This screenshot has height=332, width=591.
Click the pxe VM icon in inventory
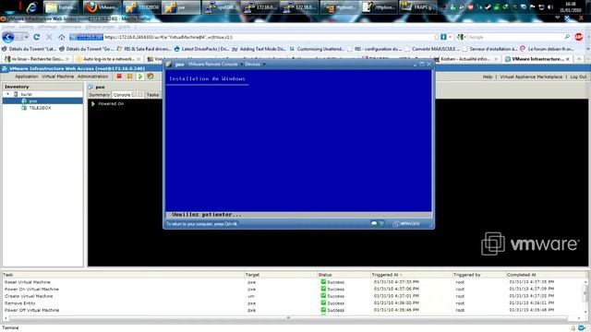tap(24, 101)
